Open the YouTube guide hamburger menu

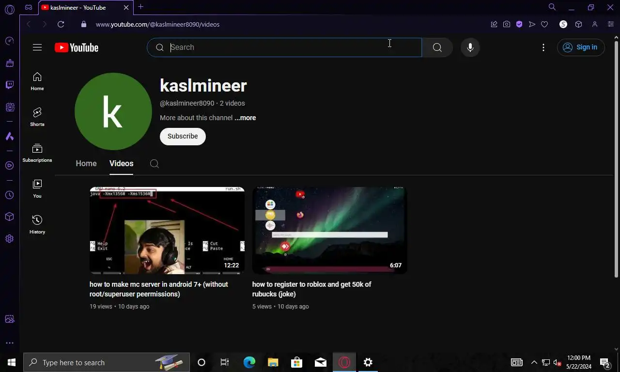click(x=37, y=47)
